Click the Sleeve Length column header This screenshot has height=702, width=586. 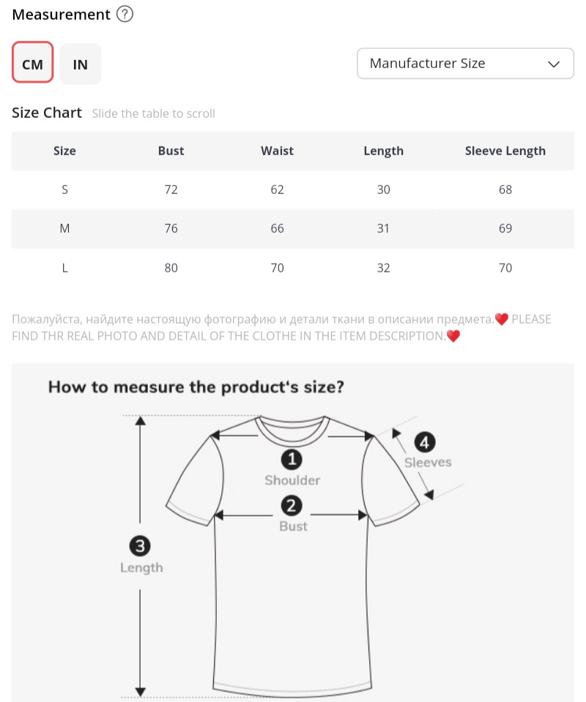point(505,151)
